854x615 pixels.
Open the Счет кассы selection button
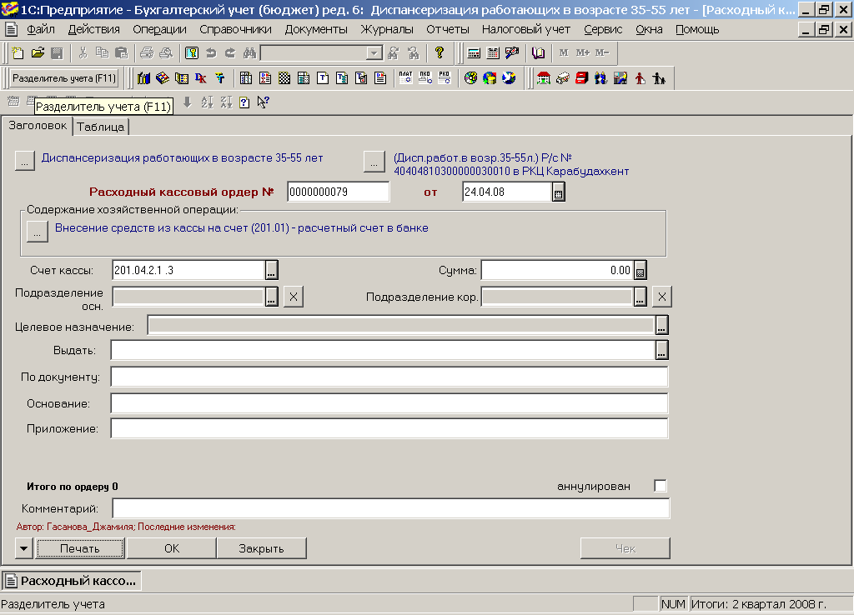click(x=271, y=270)
